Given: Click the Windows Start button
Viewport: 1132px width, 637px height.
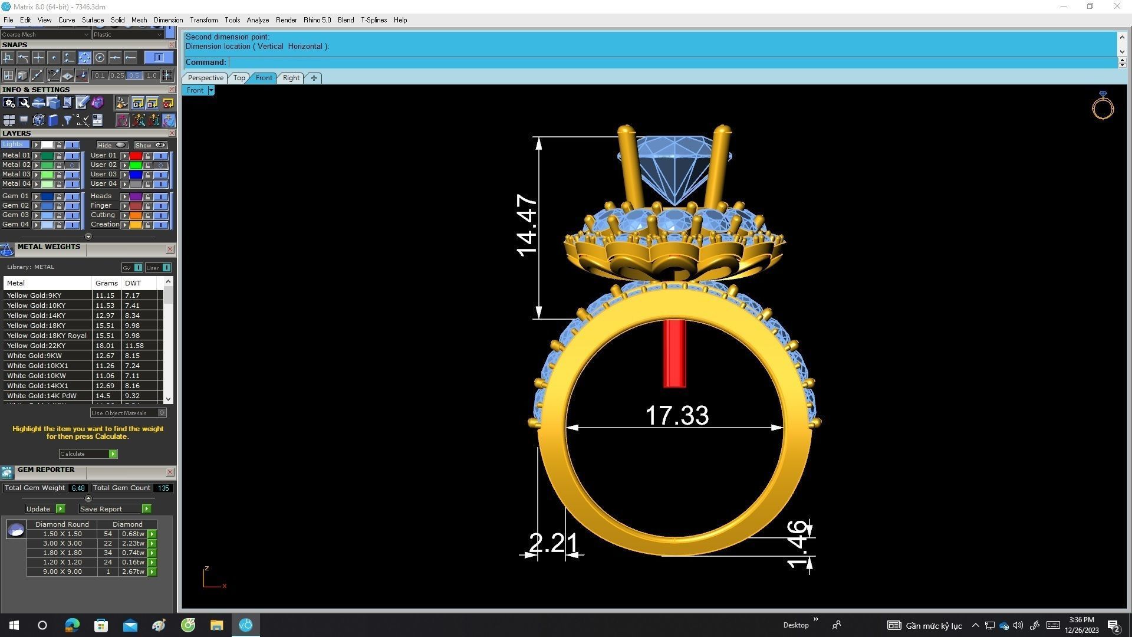Looking at the screenshot, I should click(14, 625).
